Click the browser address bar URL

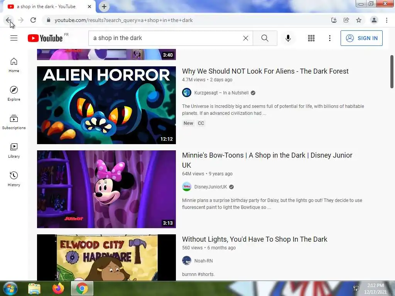pyautogui.click(x=124, y=20)
